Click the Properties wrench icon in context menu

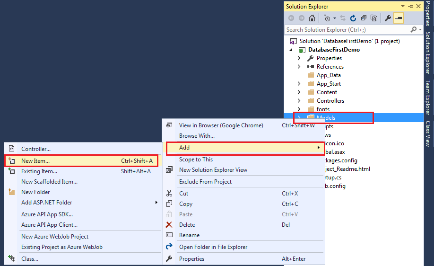(169, 258)
